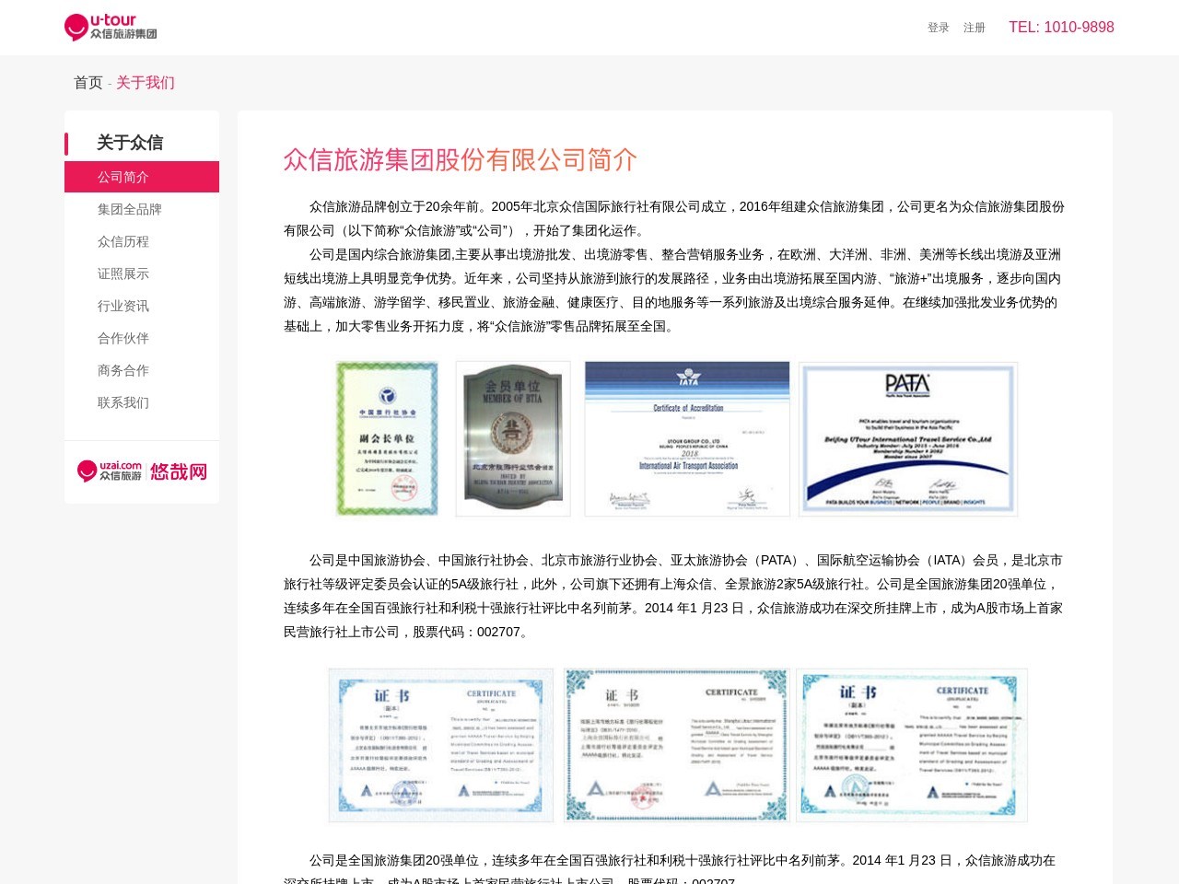Open the uzai.com 悠哉网 logo banner
This screenshot has width=1179, height=884.
(142, 471)
